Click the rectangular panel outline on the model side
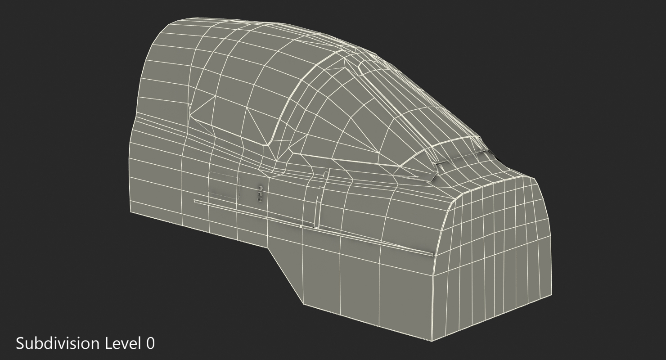This screenshot has height=360, width=666. [224, 185]
